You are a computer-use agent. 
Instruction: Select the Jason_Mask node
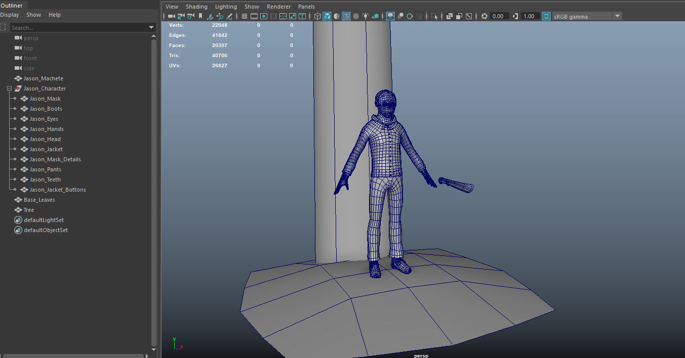click(45, 99)
